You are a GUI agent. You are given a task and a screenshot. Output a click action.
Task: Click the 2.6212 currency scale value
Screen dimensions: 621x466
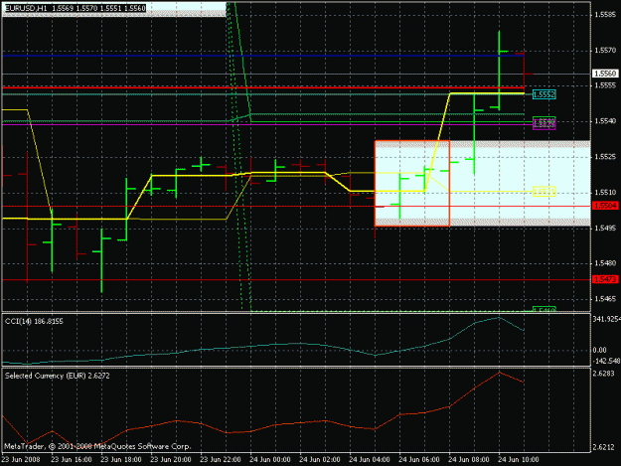[604, 447]
